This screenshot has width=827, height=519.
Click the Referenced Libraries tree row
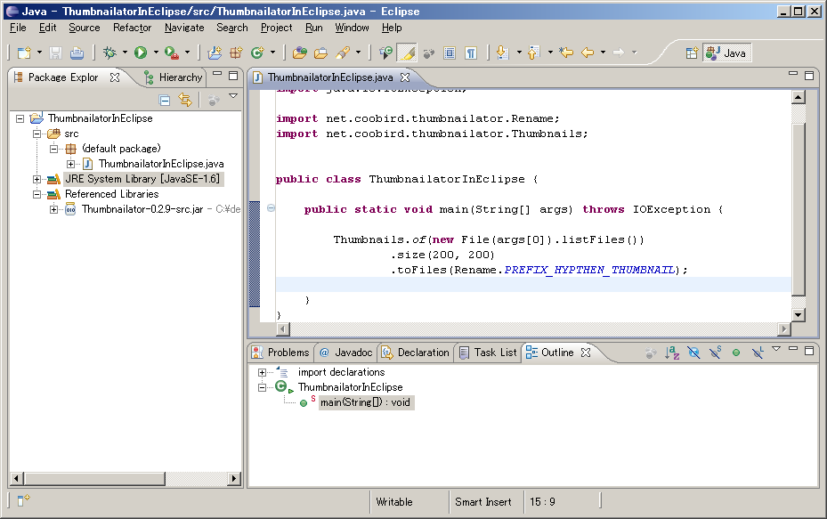point(112,194)
